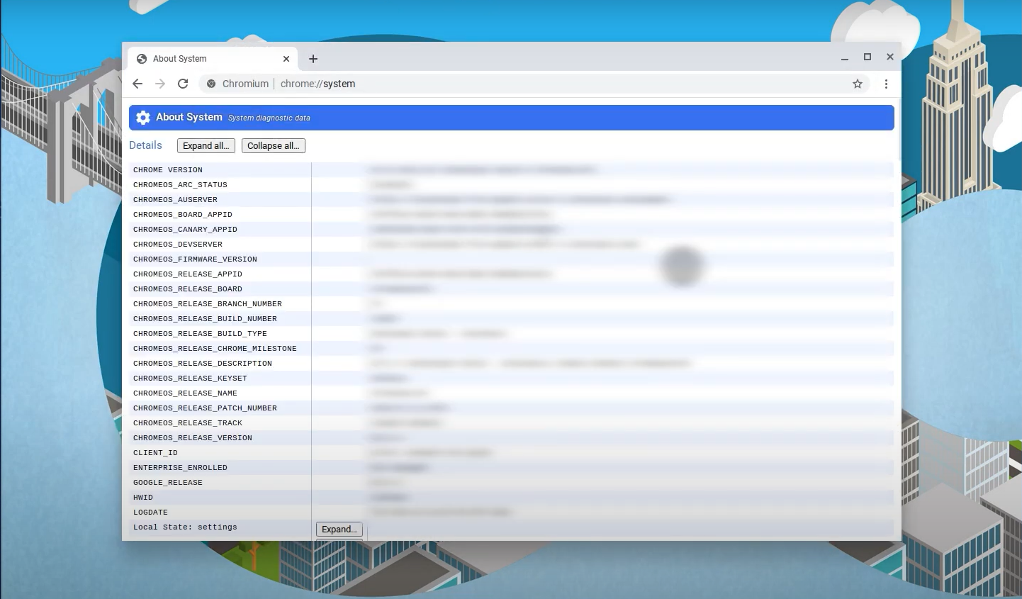This screenshot has height=599, width=1022.
Task: Open a new tab with plus icon
Action: (x=313, y=59)
